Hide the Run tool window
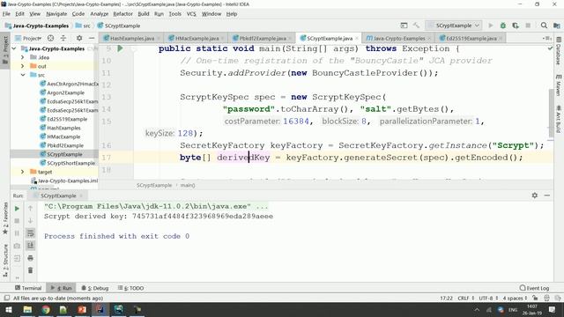Viewport: 564px width, 317px height. point(546,195)
